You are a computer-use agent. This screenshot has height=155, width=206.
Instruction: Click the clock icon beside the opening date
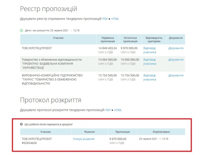pyautogui.click(x=22, y=30)
